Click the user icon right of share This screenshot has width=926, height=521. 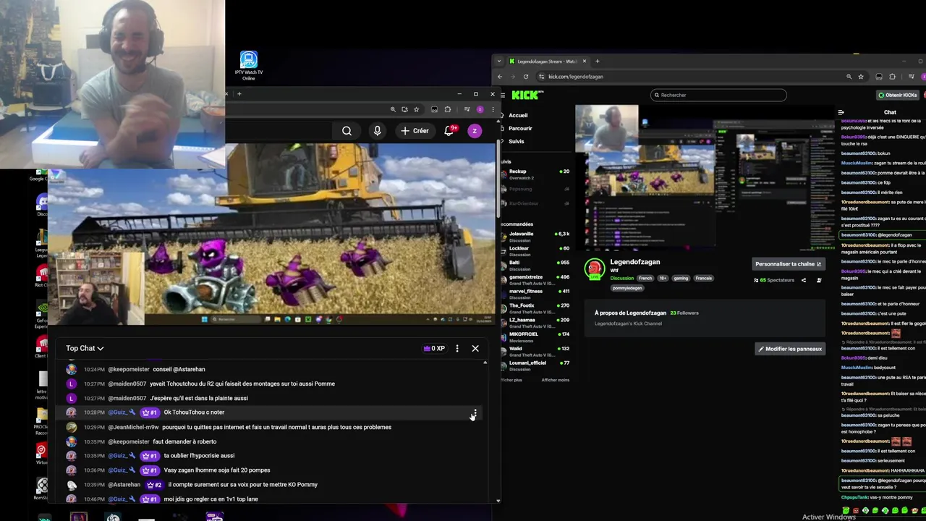[819, 280]
